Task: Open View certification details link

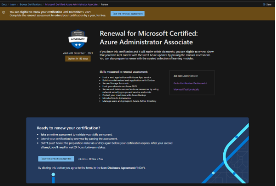Action: tap(186, 90)
